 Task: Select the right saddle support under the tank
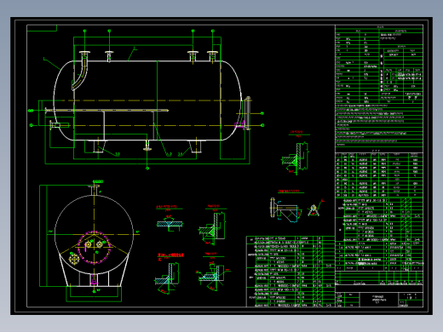click(195, 146)
